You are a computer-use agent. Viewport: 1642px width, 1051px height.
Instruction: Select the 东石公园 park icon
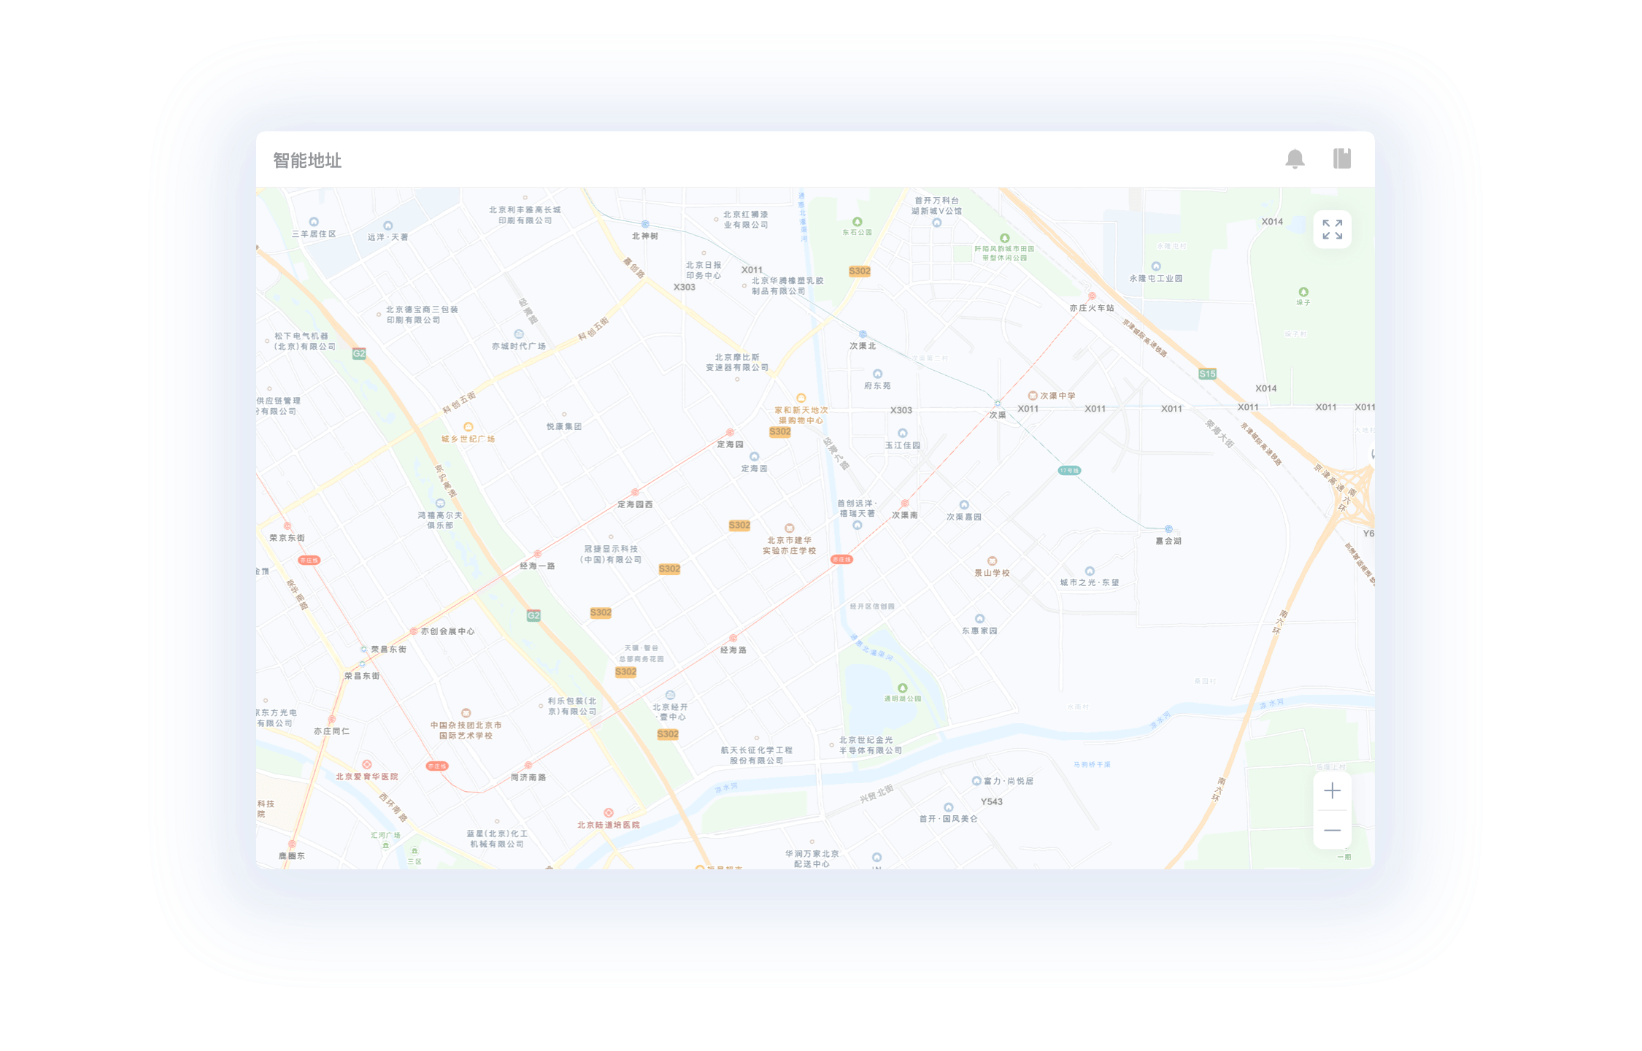[x=857, y=222]
